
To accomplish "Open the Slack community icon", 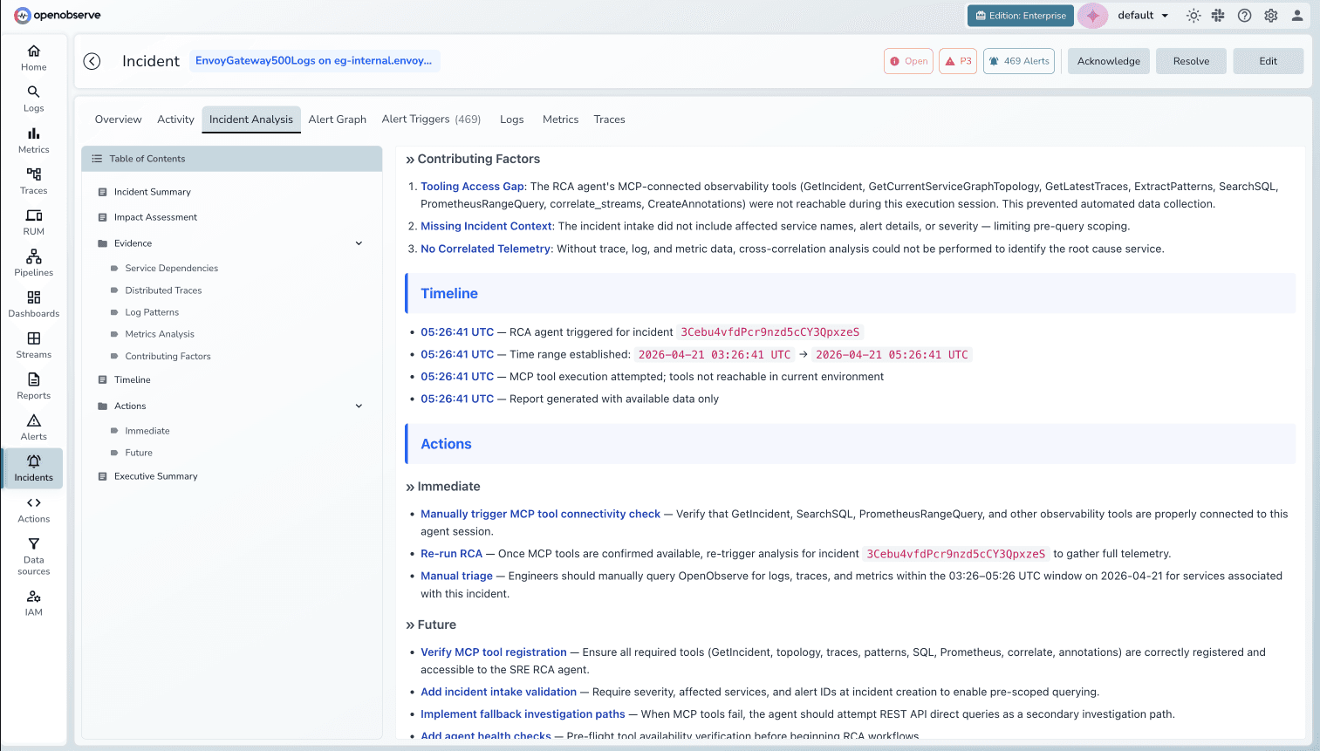I will tap(1218, 16).
